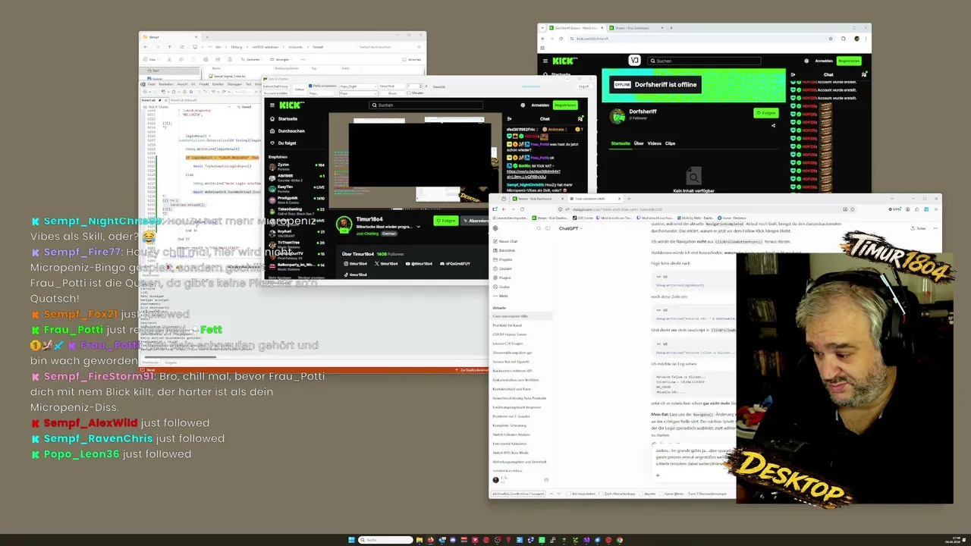This screenshot has width=971, height=546.
Task: Open the Chrome extensions puzzle icon
Action: tap(844, 39)
